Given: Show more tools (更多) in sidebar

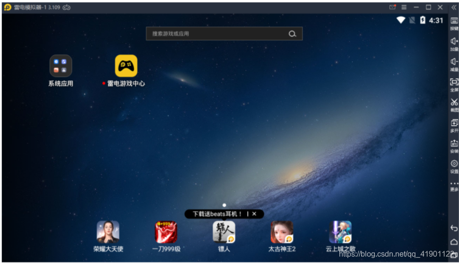Looking at the screenshot, I should coord(454,187).
